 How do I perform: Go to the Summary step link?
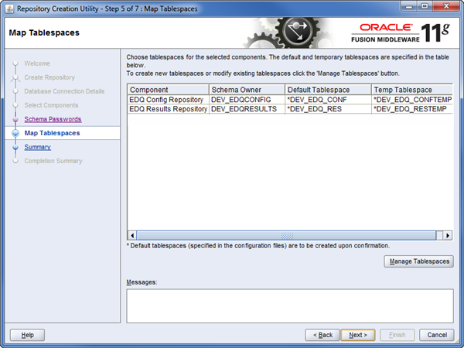38,147
